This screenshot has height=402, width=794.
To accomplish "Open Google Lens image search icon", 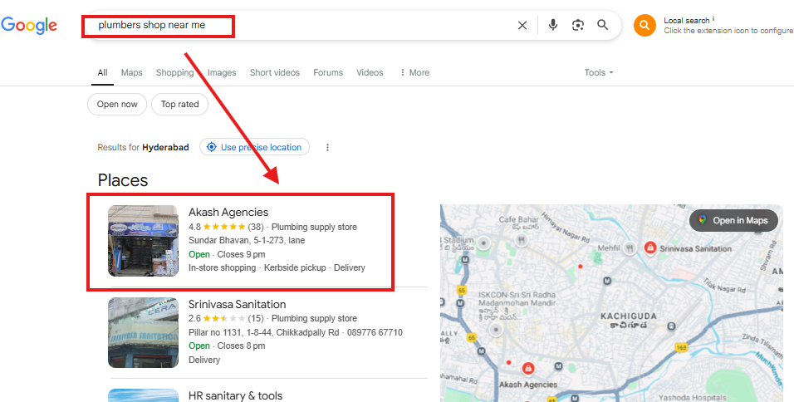I will click(x=578, y=25).
